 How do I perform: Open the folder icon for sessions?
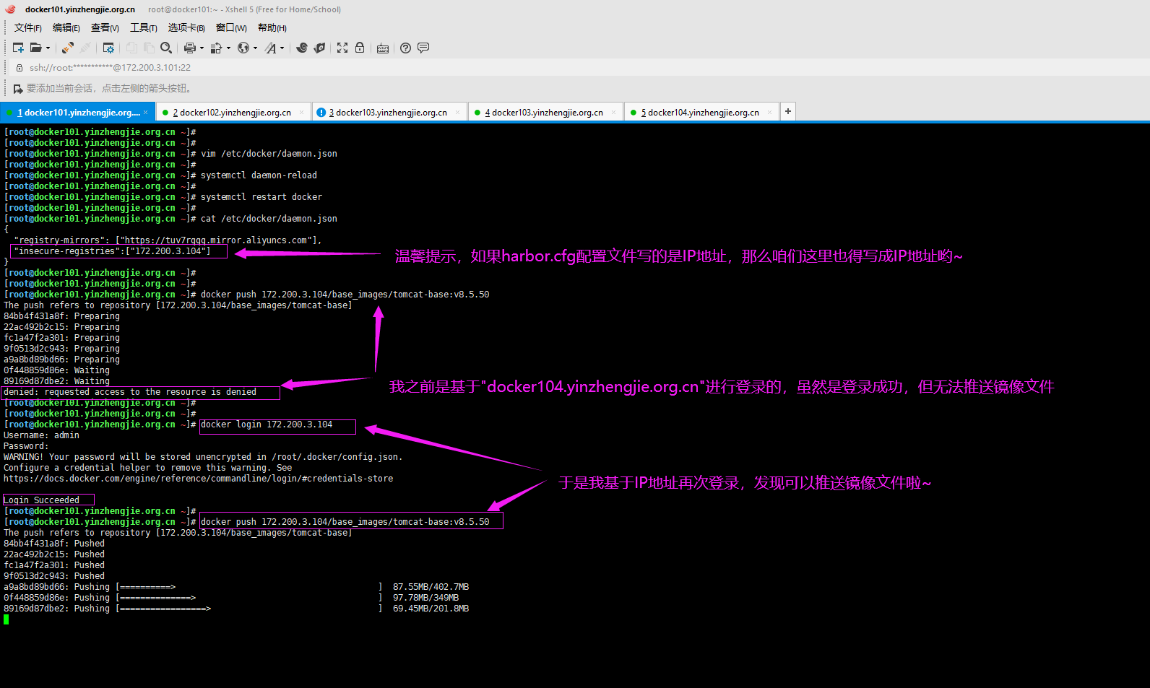click(35, 48)
